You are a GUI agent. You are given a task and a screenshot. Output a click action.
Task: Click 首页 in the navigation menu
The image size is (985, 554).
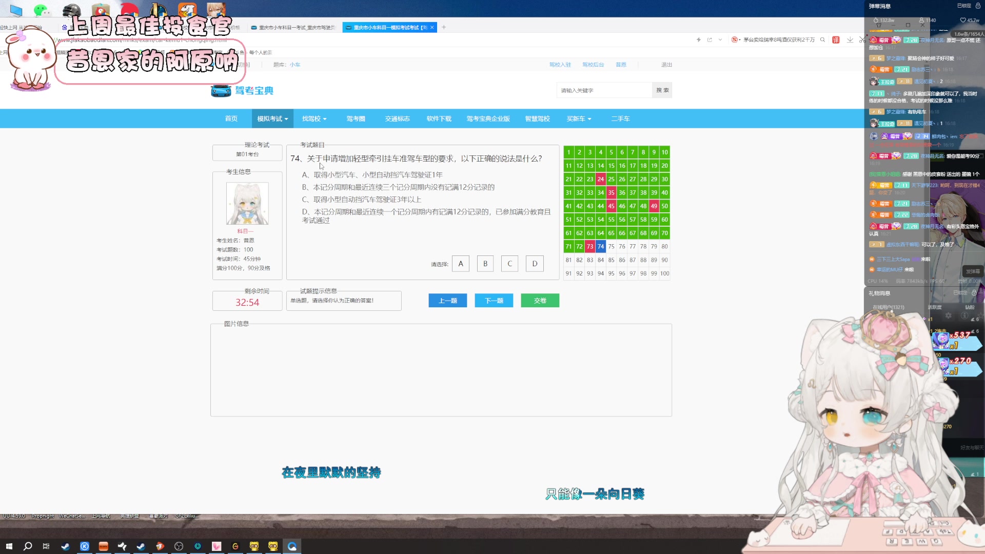pos(230,118)
